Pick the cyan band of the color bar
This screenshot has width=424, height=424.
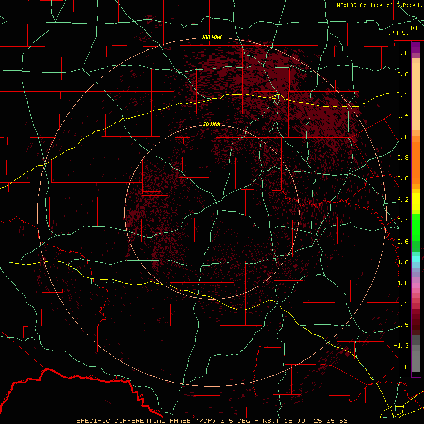416,259
